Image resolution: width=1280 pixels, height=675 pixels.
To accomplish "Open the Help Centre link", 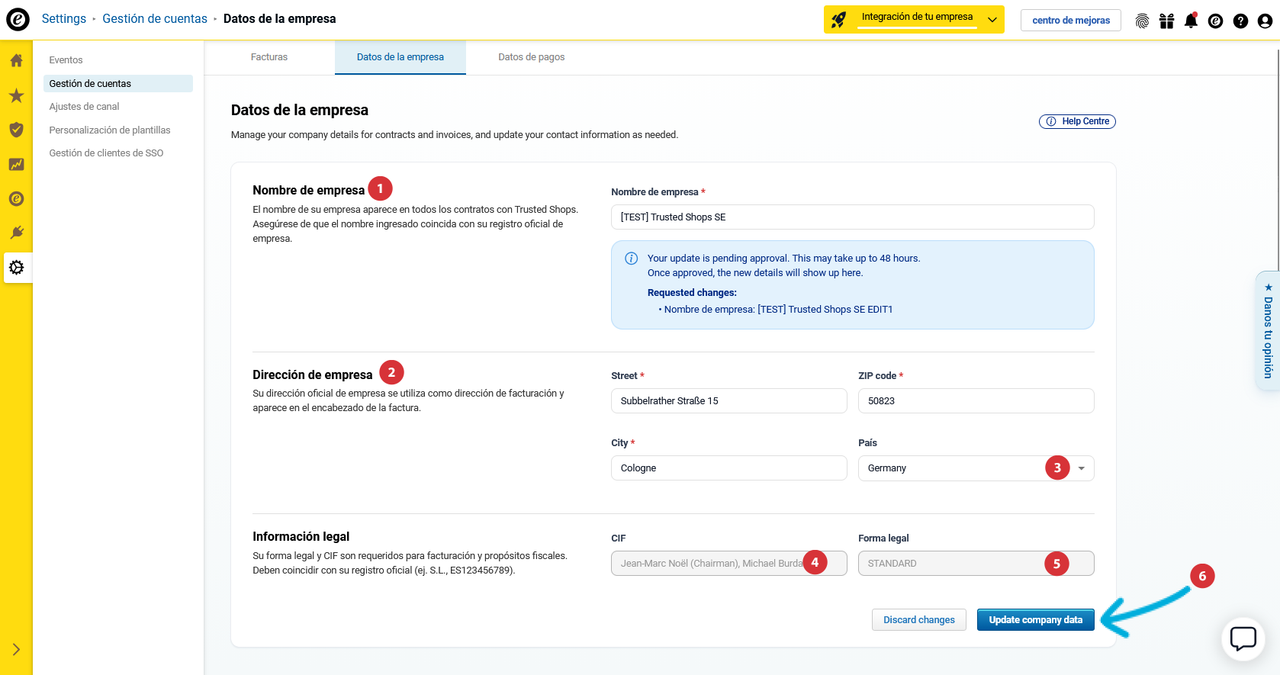I will (1077, 121).
